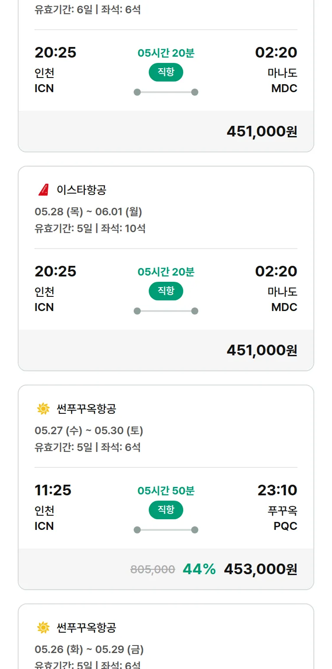The image size is (332, 669).
Task: Click the crossed-out 805,000 original price
Action: (153, 570)
